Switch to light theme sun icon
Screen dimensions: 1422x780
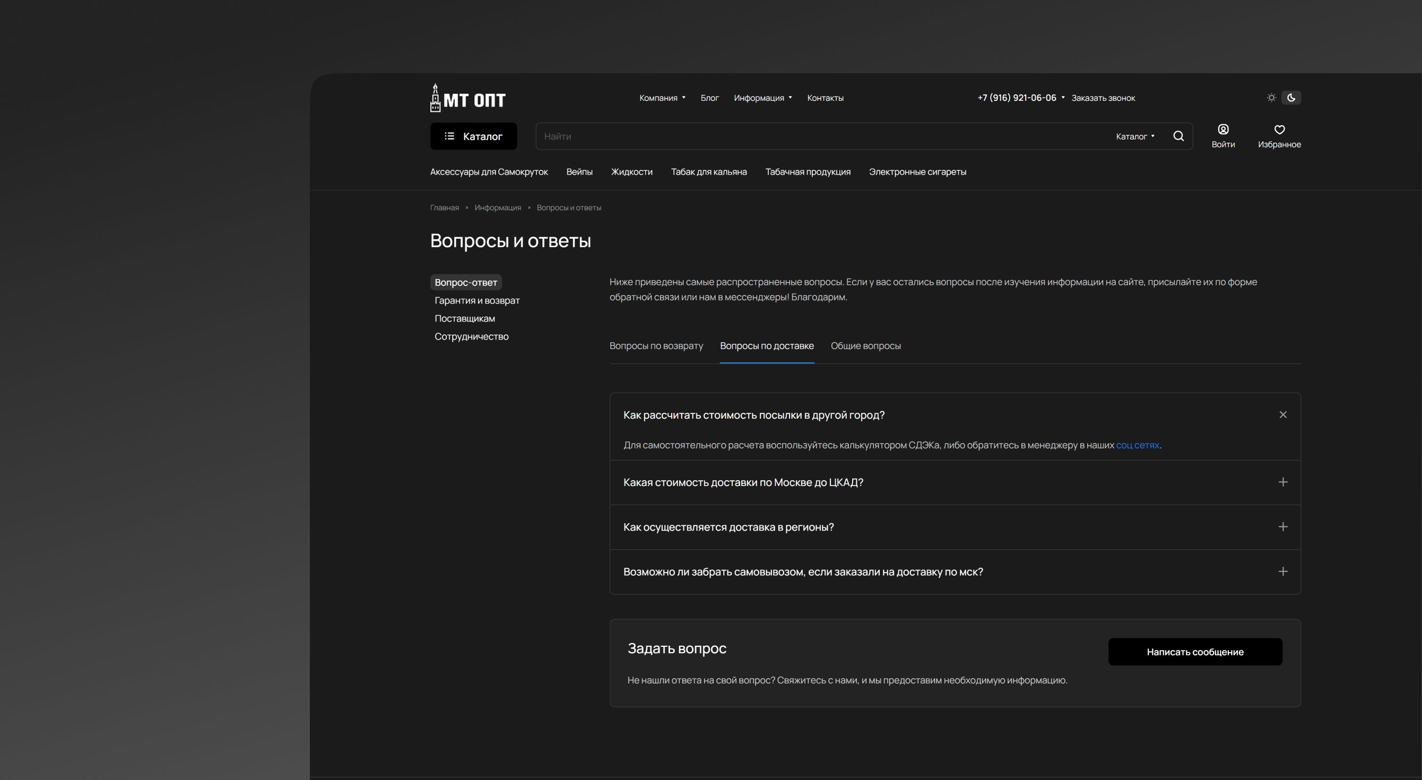[x=1271, y=98]
